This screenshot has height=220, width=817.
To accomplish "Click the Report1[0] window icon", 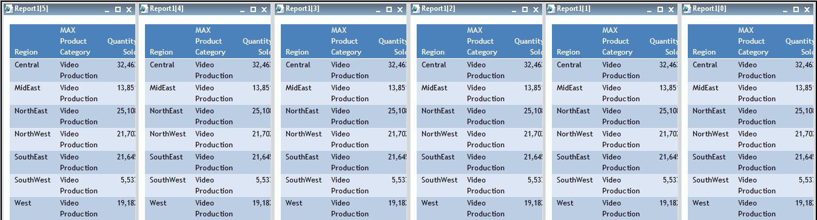I will tap(687, 9).
